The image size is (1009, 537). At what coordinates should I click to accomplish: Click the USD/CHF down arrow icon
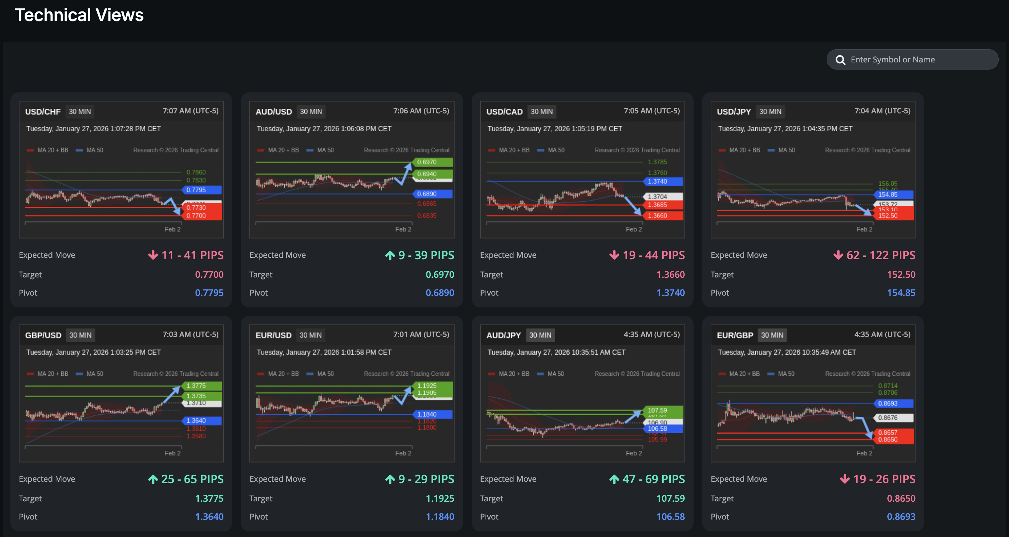click(x=153, y=255)
